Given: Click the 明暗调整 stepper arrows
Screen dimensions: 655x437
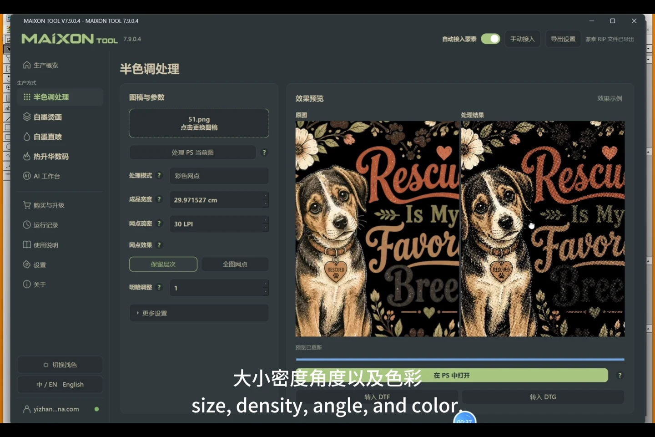Looking at the screenshot, I should tap(266, 288).
